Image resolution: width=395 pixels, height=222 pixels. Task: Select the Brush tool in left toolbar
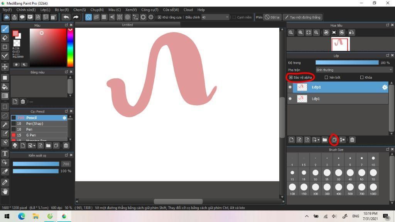pos(5,29)
